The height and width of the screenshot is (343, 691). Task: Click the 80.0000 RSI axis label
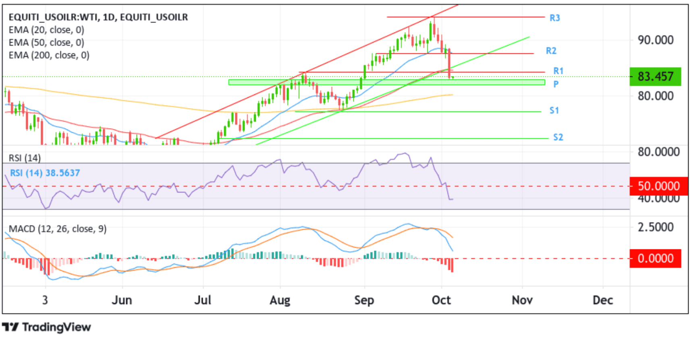coord(659,152)
